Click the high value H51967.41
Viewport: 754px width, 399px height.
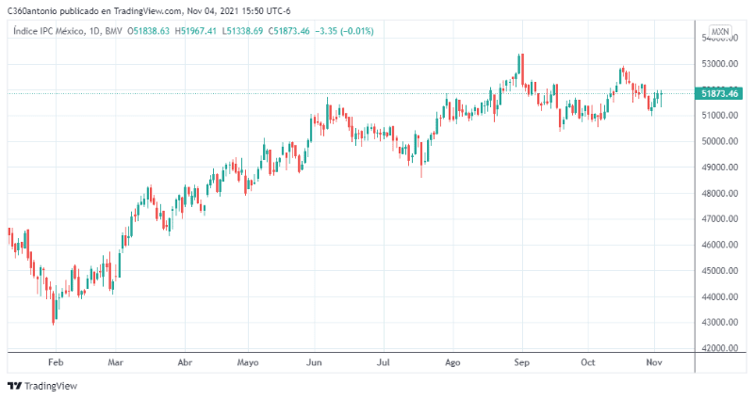(x=196, y=31)
